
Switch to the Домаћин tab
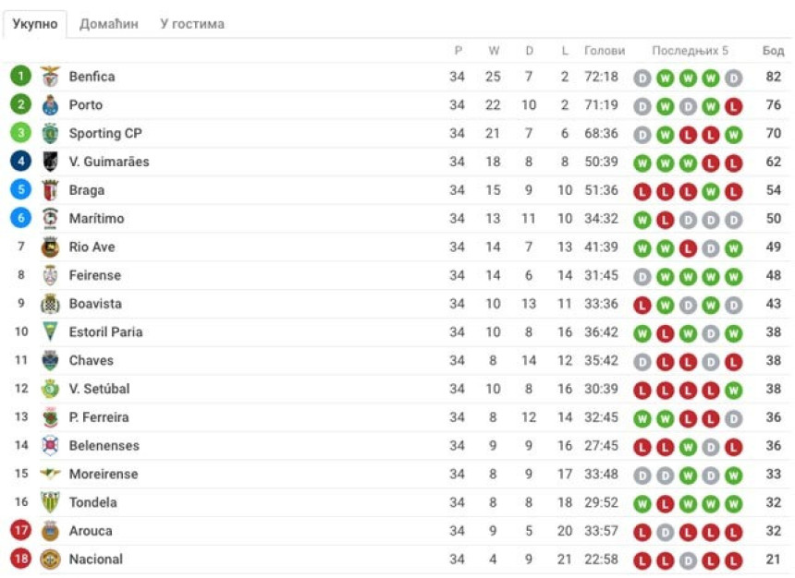click(x=109, y=24)
